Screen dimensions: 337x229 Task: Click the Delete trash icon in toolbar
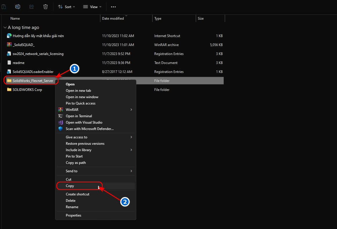(45, 7)
